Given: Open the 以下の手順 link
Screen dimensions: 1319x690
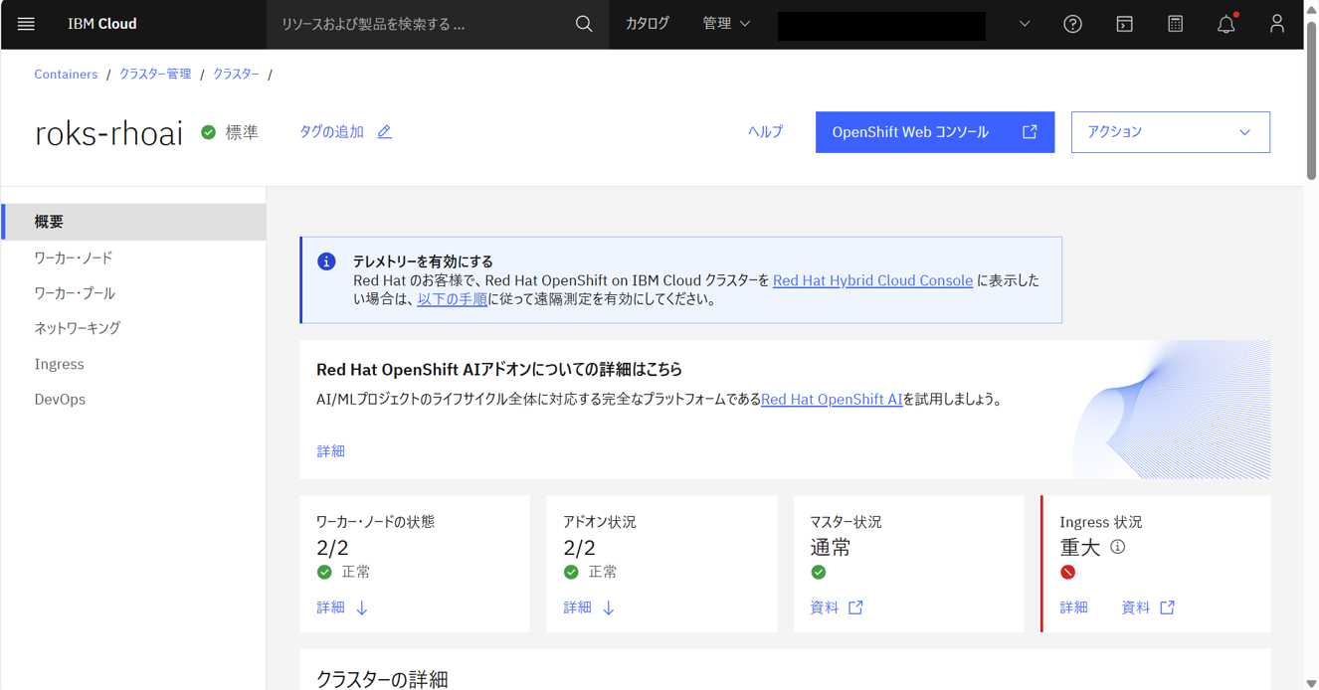Looking at the screenshot, I should click(452, 299).
